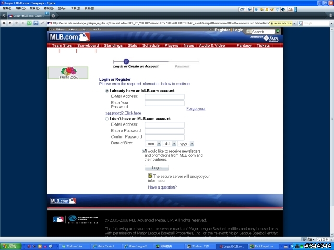Click the MLB silhouette logo in black footer
The width and height of the screenshot is (334, 250).
point(58,219)
